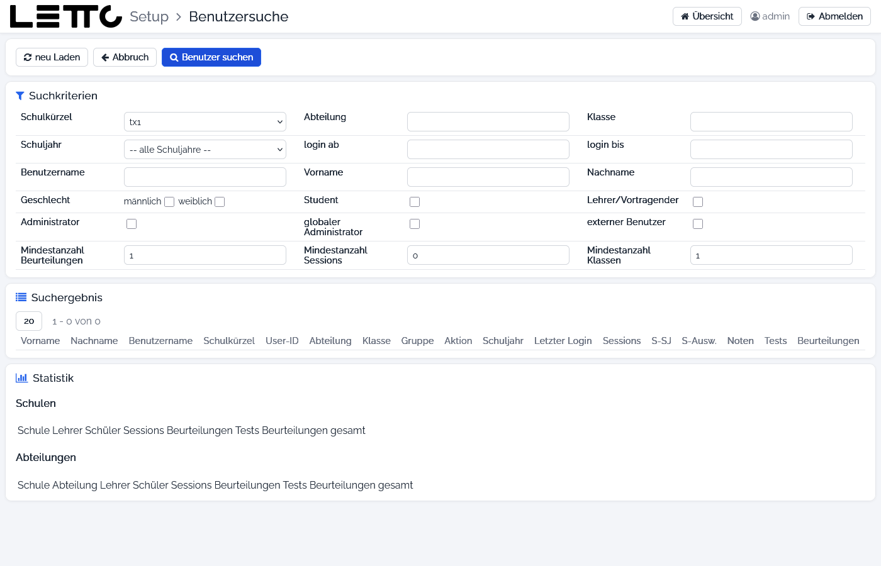Click the Vorname column header
This screenshot has height=566, width=881.
(x=40, y=341)
